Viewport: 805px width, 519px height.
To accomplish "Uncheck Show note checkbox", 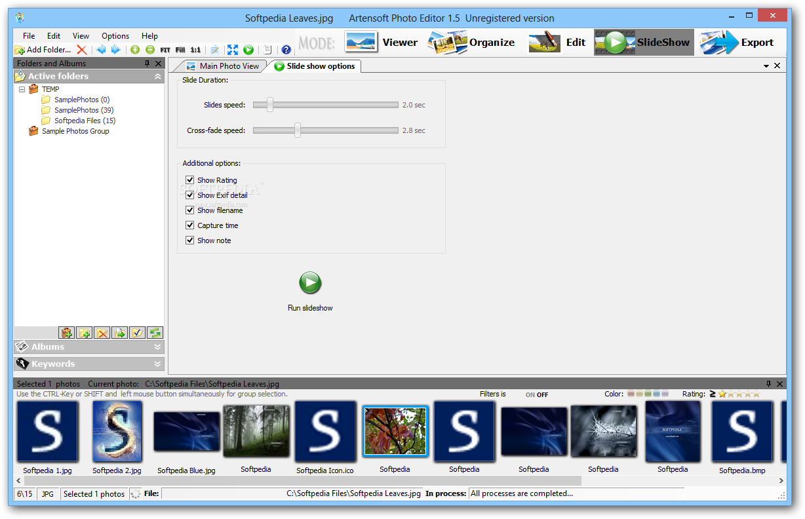I will tap(190, 240).
